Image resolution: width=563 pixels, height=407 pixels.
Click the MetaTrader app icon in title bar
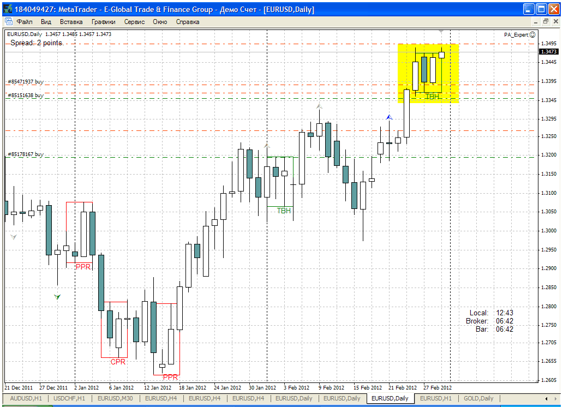(x=8, y=9)
